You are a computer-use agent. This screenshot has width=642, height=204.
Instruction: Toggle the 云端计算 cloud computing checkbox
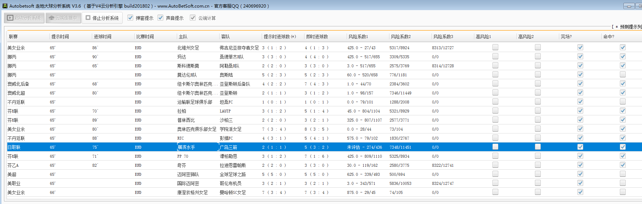[x=193, y=18]
